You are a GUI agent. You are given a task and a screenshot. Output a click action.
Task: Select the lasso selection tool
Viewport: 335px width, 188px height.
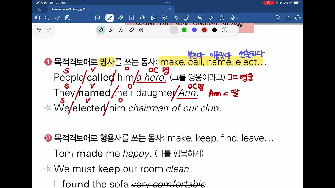click(98, 18)
